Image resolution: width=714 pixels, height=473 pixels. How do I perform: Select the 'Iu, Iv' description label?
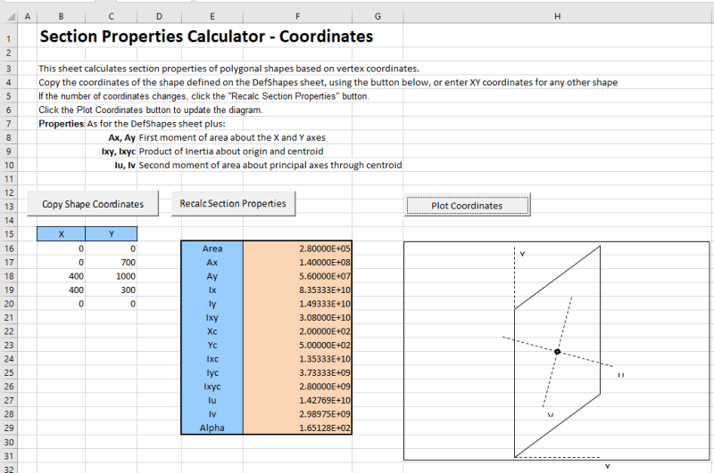[125, 165]
